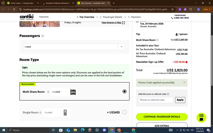This screenshot has height=133, width=213.
Task: Go to step 1 Trip Overview
Action: [x=86, y=17]
